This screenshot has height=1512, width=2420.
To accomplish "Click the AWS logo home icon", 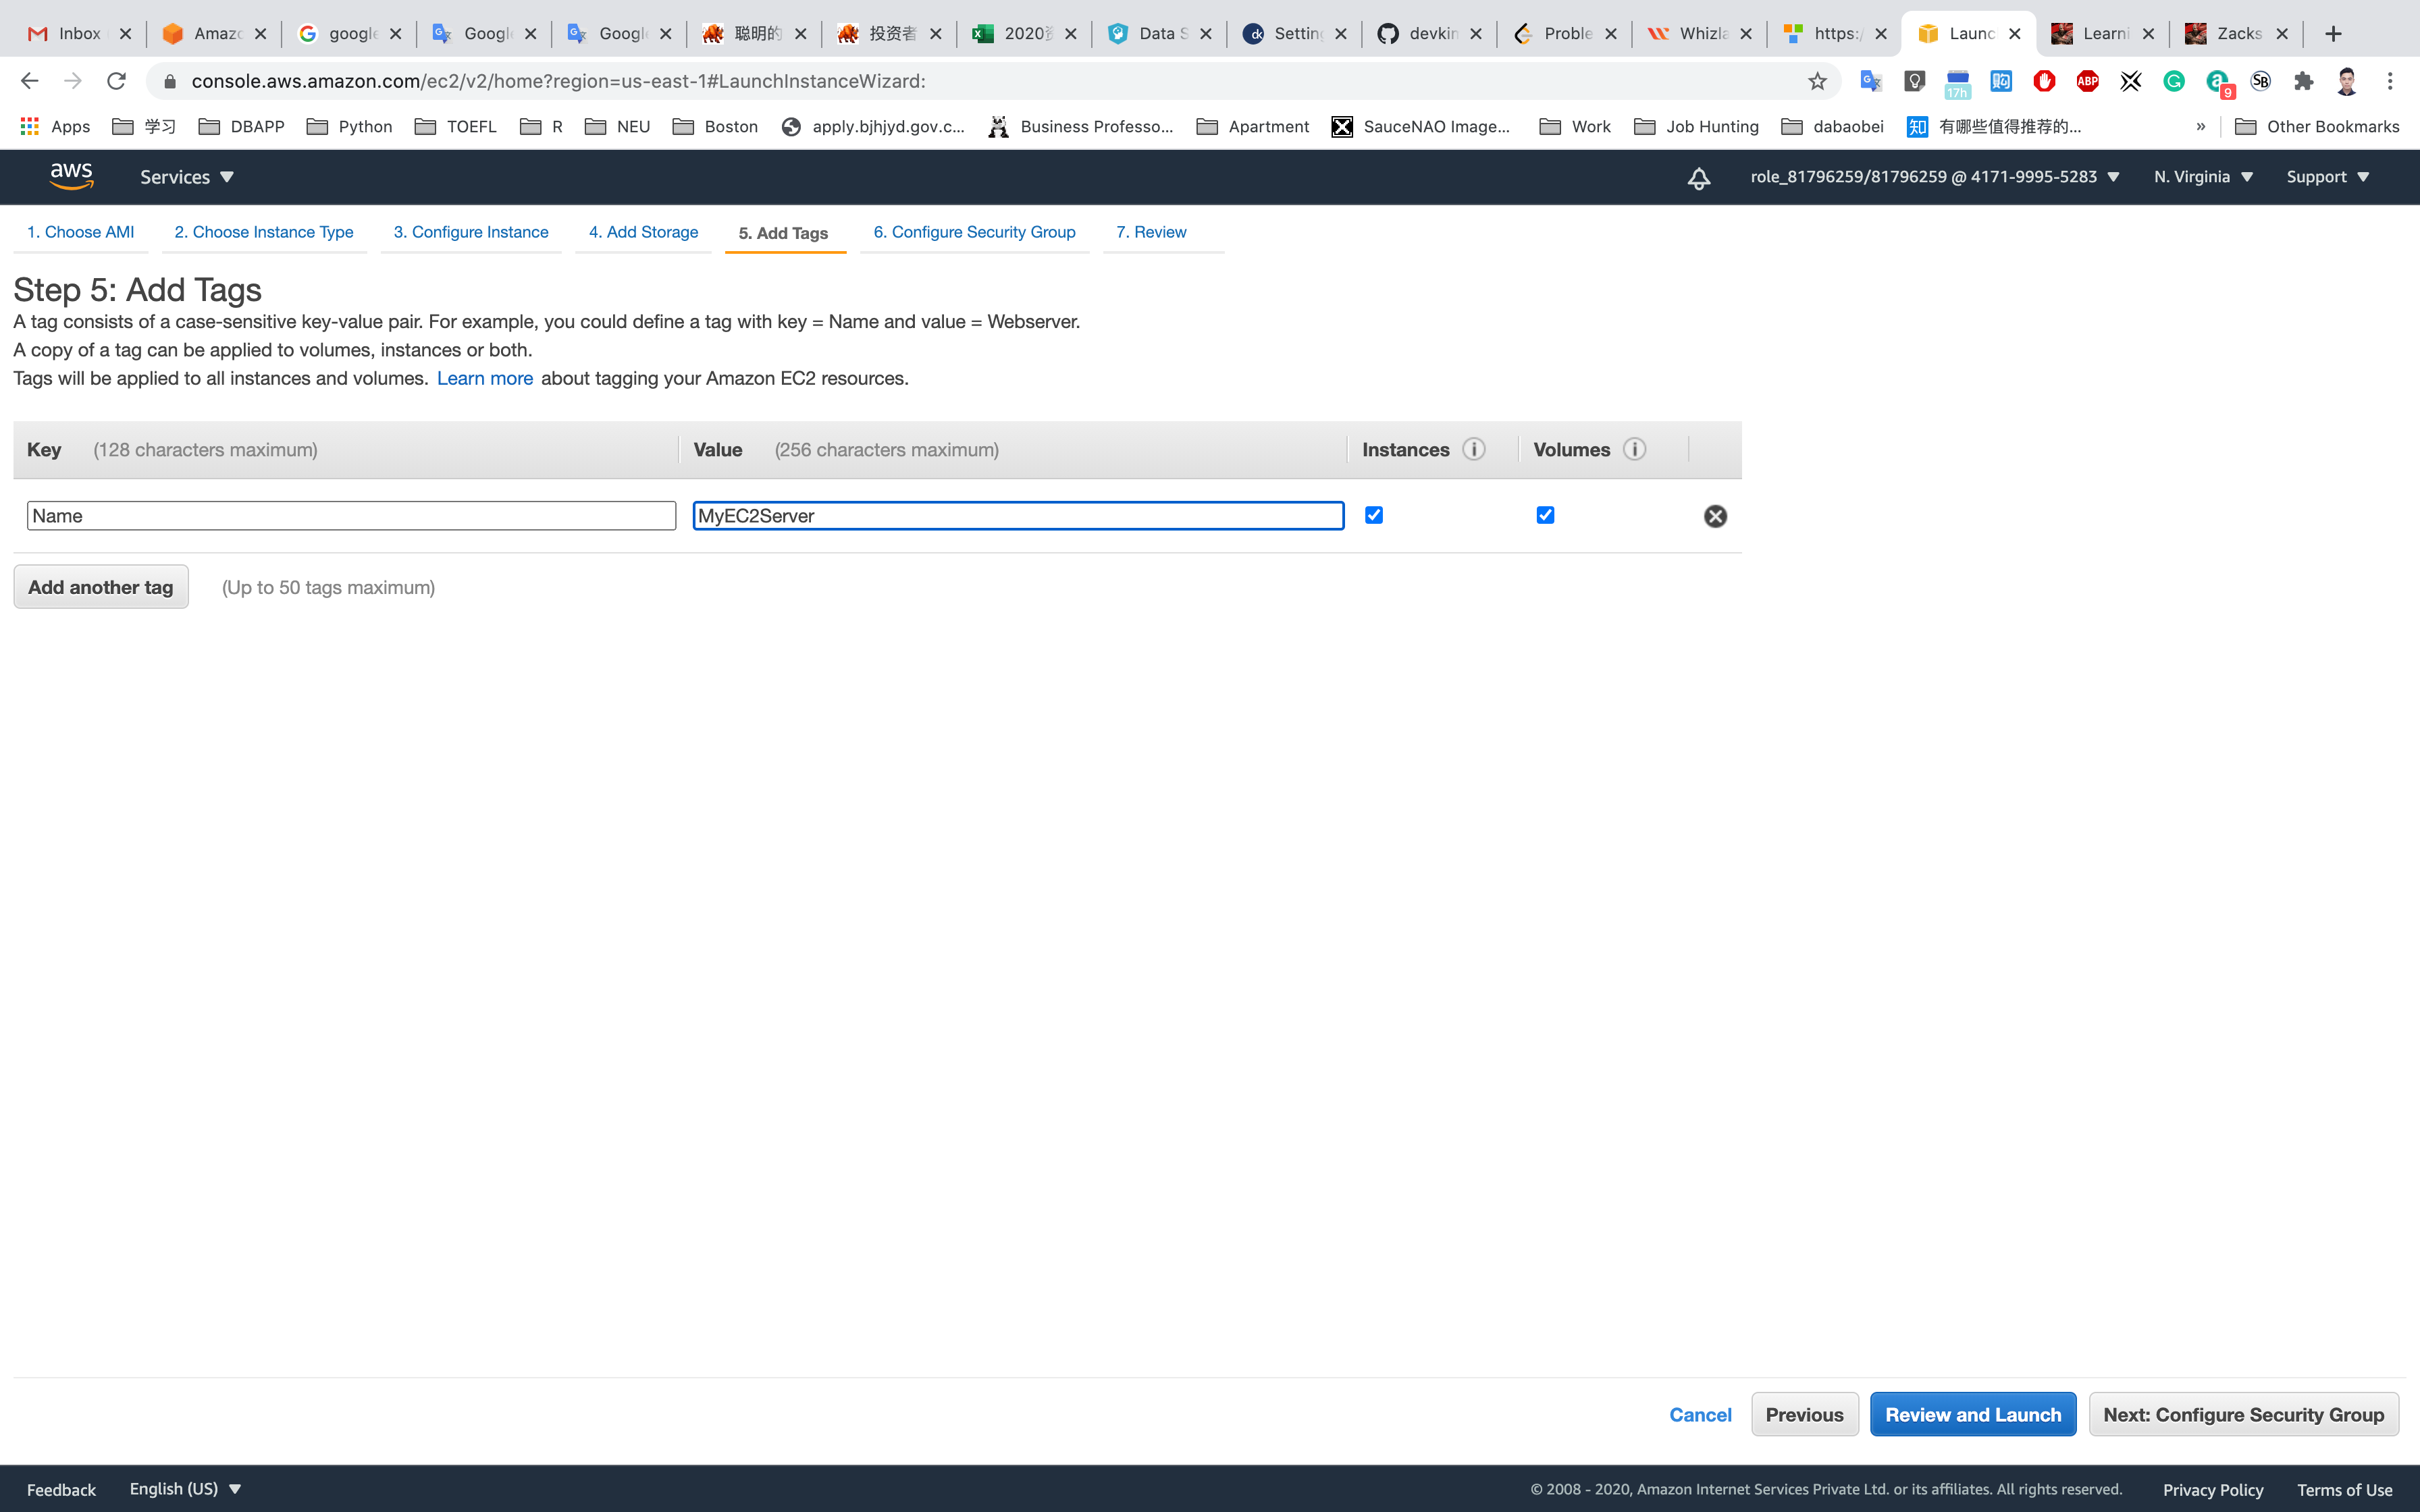I will (x=71, y=176).
